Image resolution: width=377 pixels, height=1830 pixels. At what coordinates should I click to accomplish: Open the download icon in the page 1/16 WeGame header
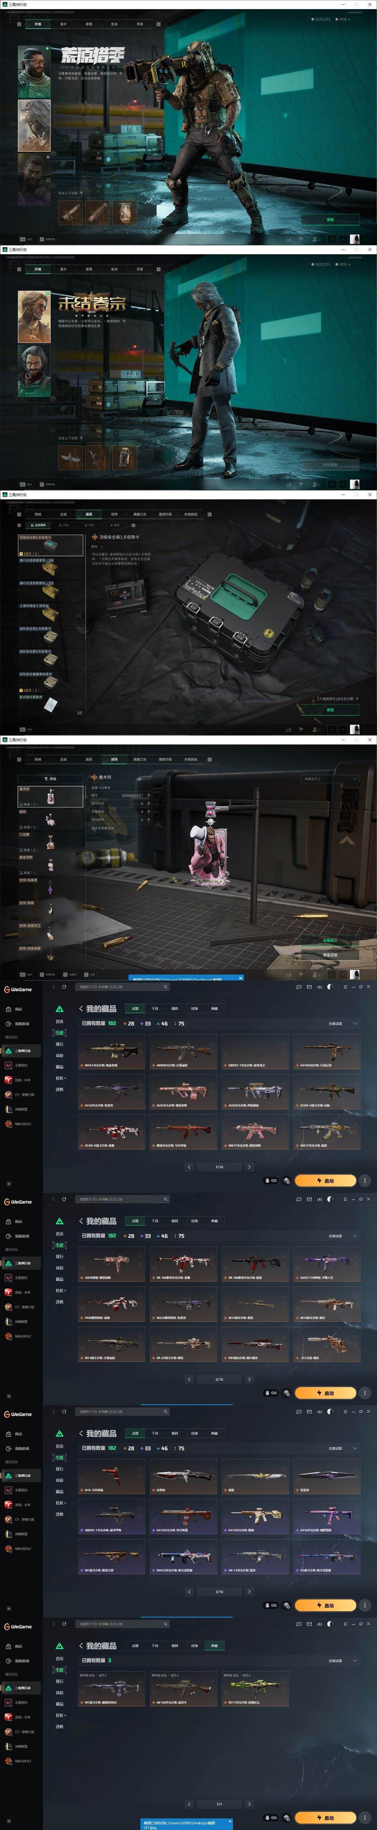[320, 987]
